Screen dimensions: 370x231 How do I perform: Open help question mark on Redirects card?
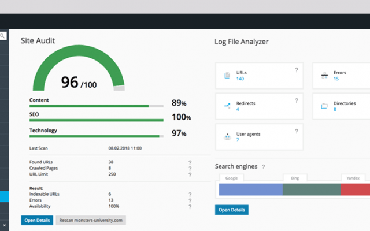coord(297,100)
